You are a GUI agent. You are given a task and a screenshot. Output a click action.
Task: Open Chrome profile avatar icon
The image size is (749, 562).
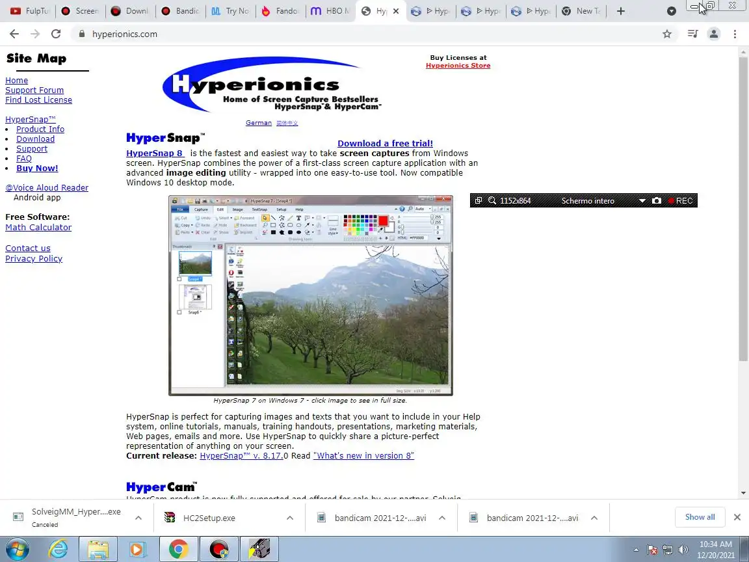tap(714, 34)
